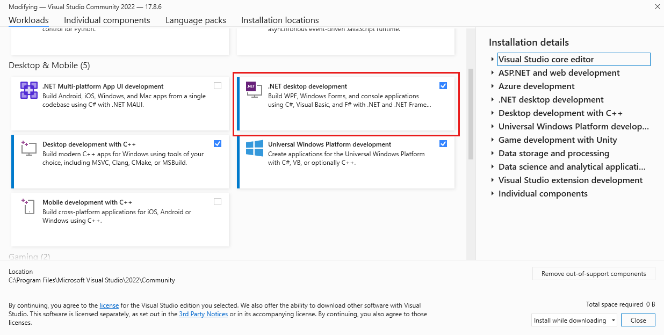Click Remove out-of-support components button
The height and width of the screenshot is (335, 664).
tap(594, 274)
